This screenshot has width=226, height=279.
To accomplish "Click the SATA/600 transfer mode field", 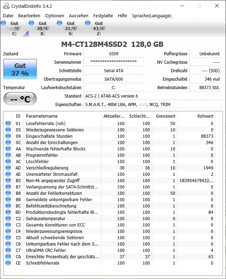I will point(114,79).
